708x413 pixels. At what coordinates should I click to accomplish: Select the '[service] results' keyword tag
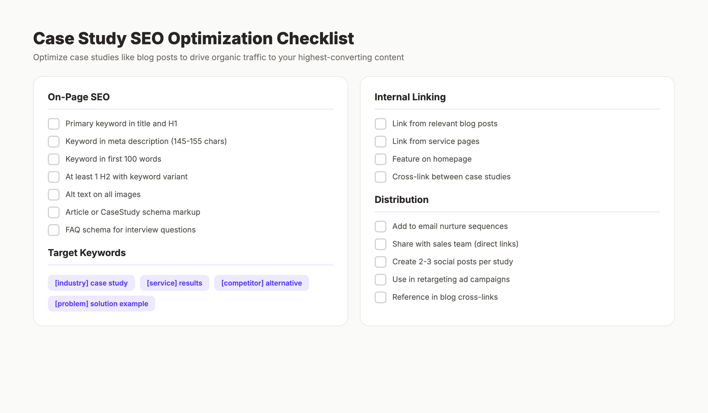(174, 283)
